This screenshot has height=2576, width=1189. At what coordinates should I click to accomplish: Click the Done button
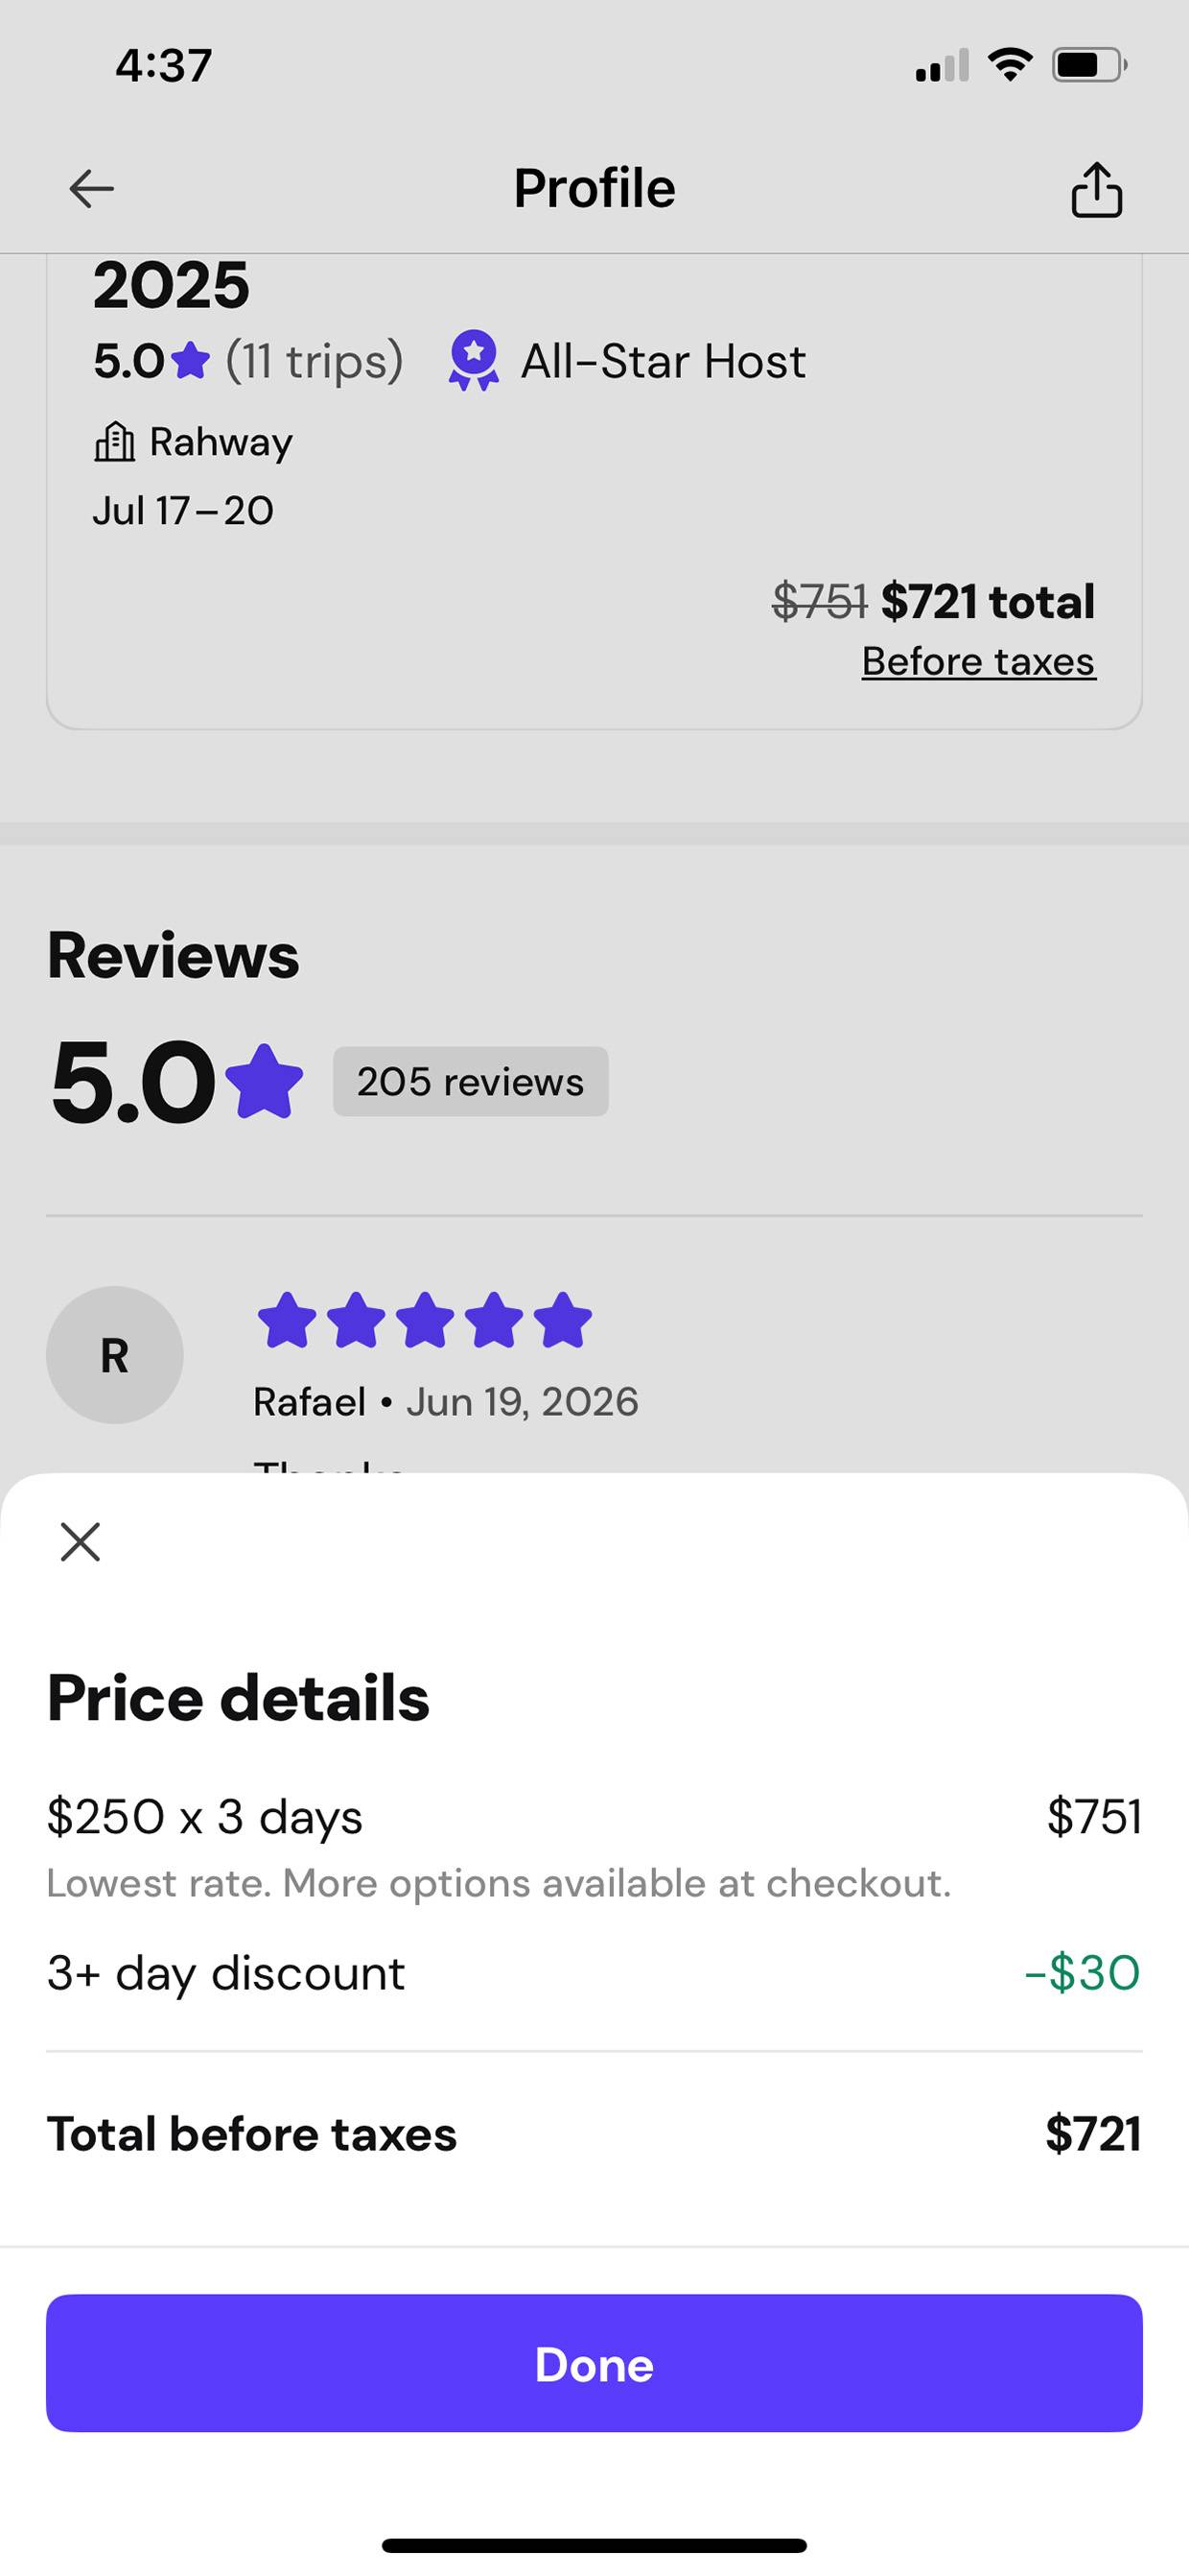[594, 2364]
